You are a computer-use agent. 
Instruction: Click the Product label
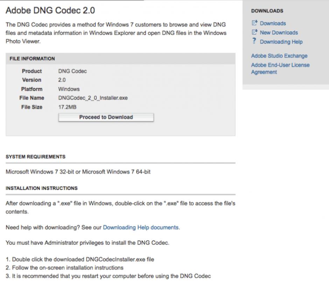click(x=32, y=71)
